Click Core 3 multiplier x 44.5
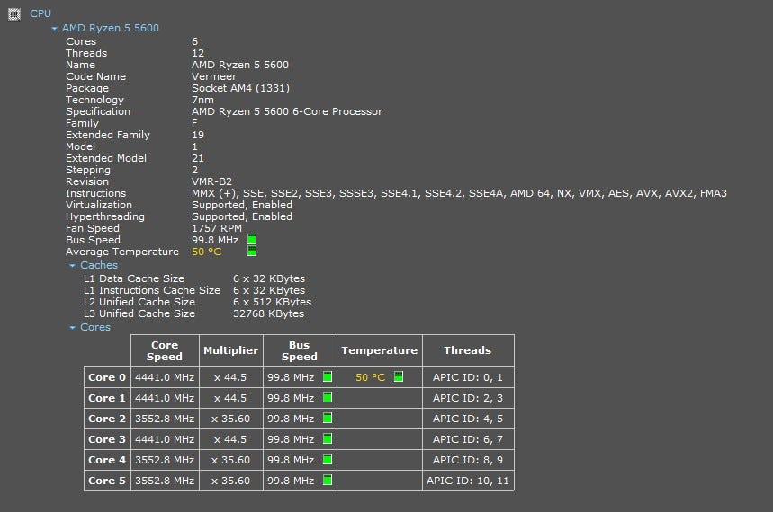Image resolution: width=773 pixels, height=512 pixels. coord(230,439)
